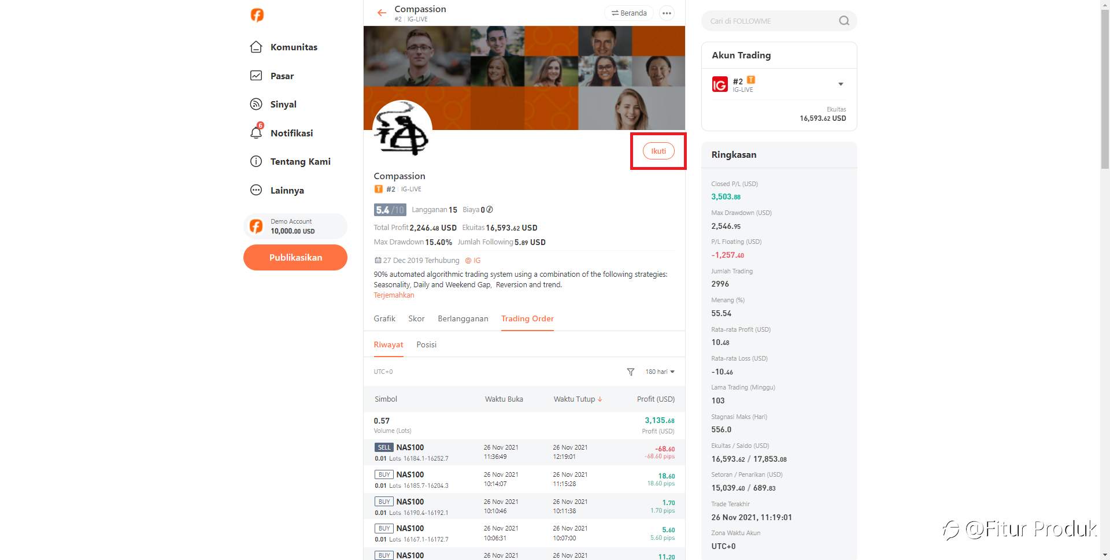Select the Trading Order tab
1110x560 pixels.
click(x=527, y=318)
